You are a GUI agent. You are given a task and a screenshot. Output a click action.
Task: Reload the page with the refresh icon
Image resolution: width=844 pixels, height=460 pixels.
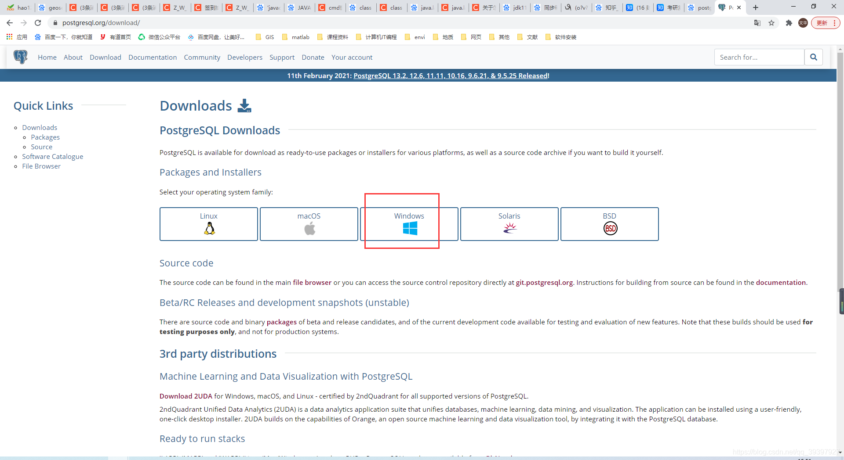(x=38, y=23)
